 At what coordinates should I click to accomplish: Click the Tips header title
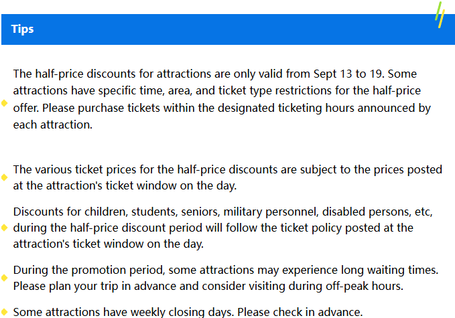(22, 29)
